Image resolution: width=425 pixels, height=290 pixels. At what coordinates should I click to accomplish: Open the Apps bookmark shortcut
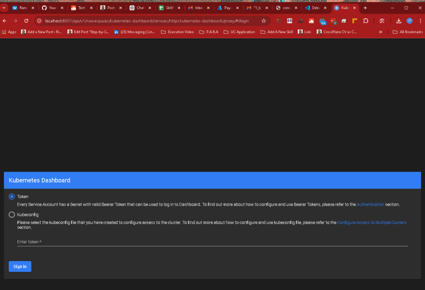tap(9, 32)
